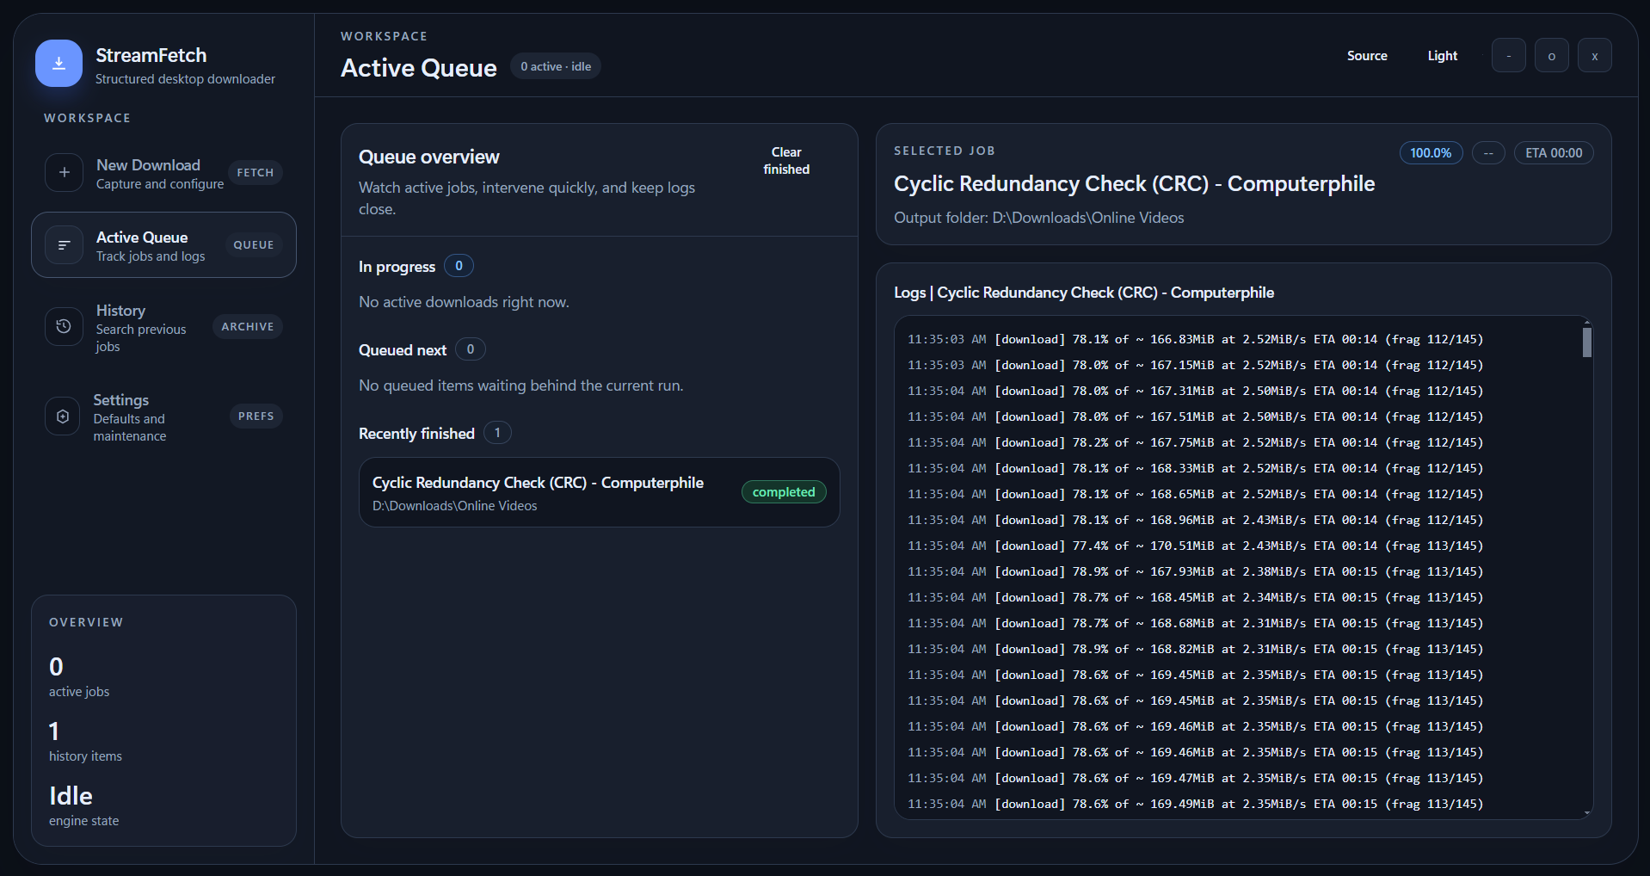Click the clock icon beside History
1650x876 pixels.
point(64,327)
